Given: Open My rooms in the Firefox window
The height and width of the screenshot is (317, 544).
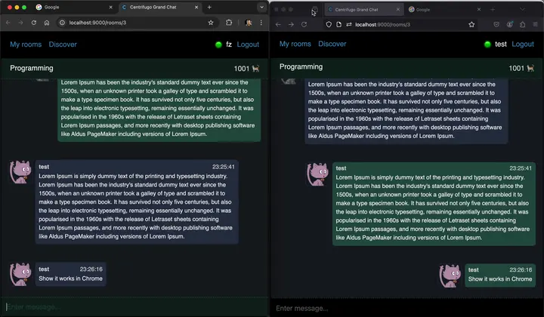Looking at the screenshot, I should pyautogui.click(x=295, y=44).
